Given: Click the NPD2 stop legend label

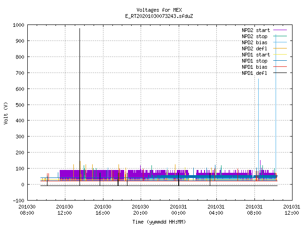Looking at the screenshot, I should click(x=254, y=36).
